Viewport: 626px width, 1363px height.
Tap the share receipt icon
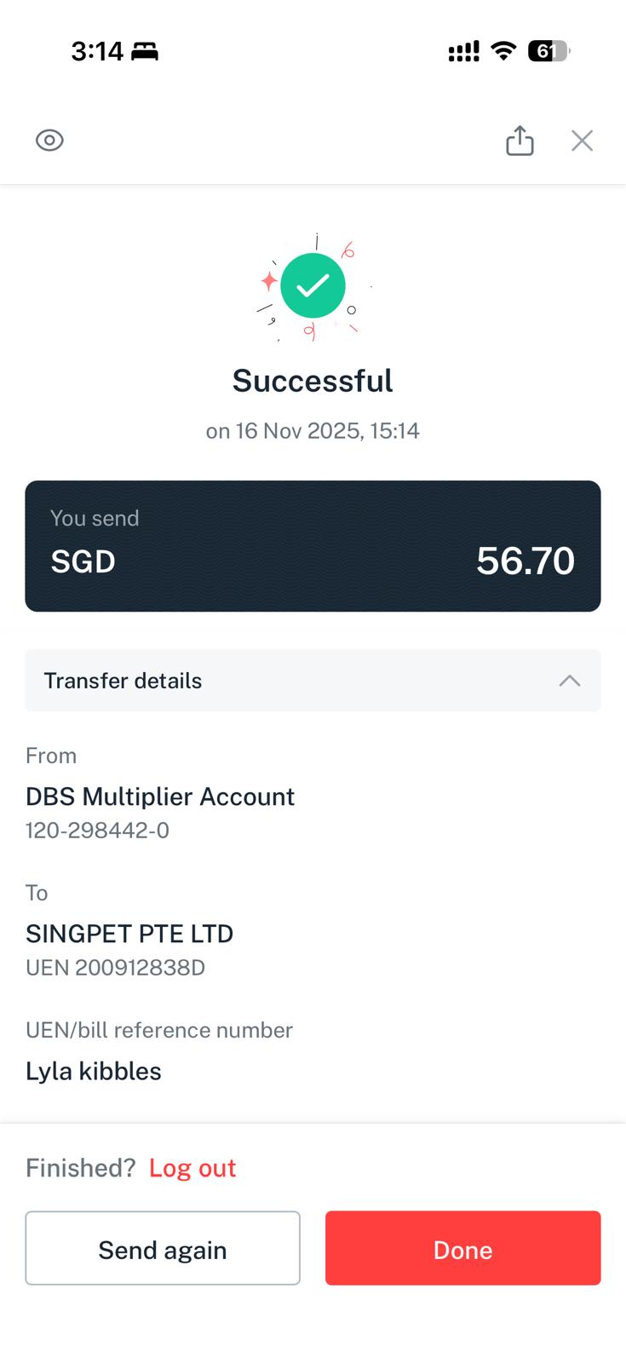coord(520,141)
